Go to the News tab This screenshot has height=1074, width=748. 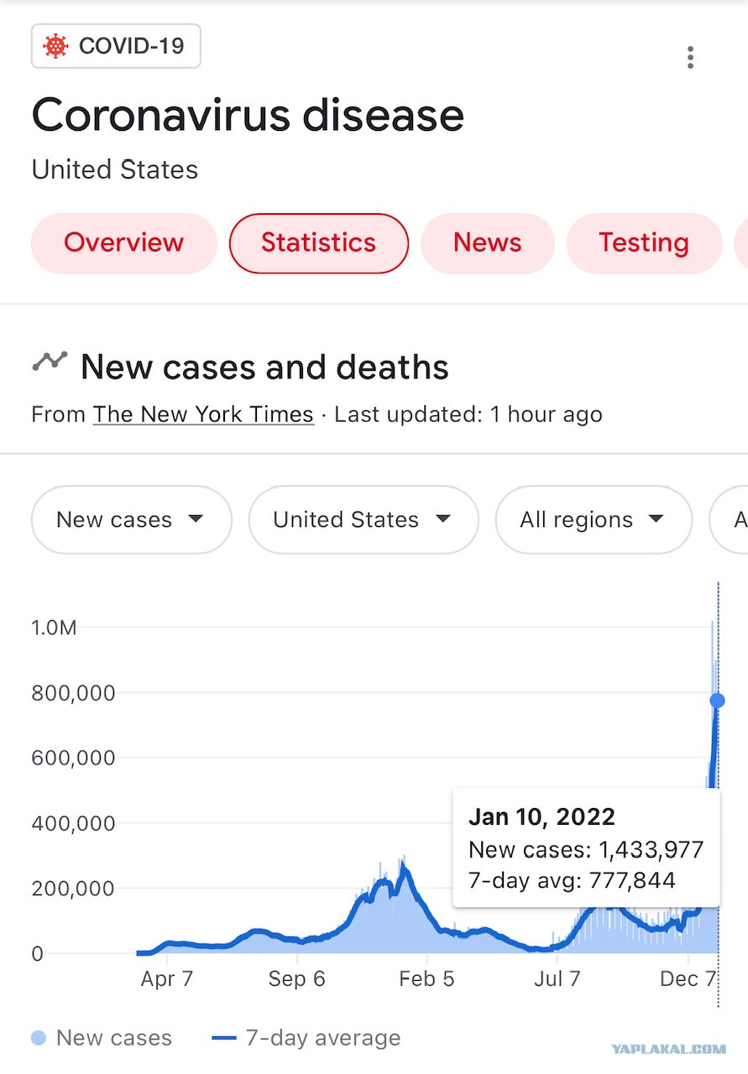pos(488,243)
